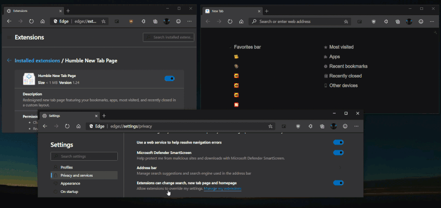Click profile avatar in the New Tab window

click(409, 21)
